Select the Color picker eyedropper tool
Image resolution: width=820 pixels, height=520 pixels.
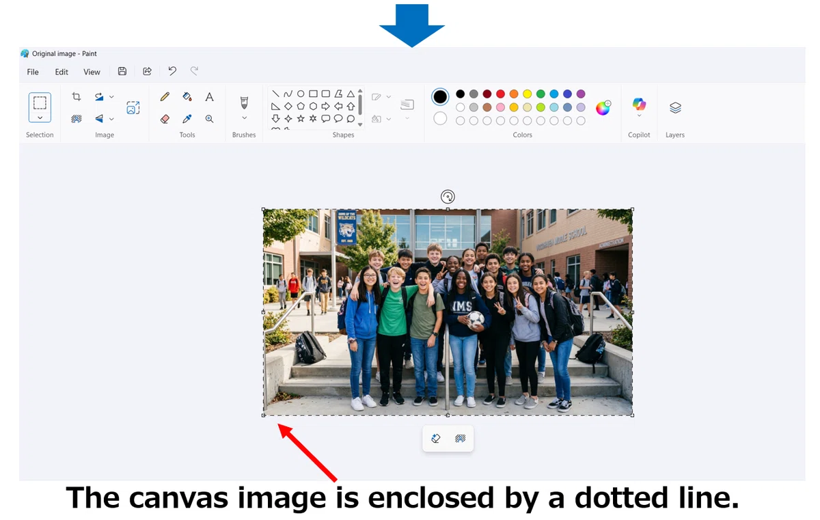pyautogui.click(x=187, y=119)
